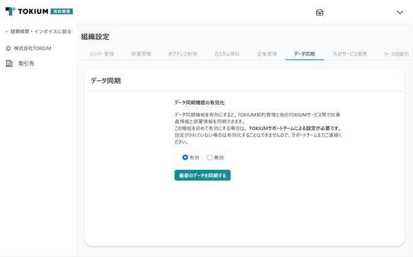Switch to the 部署管理 tab

pyautogui.click(x=141, y=54)
